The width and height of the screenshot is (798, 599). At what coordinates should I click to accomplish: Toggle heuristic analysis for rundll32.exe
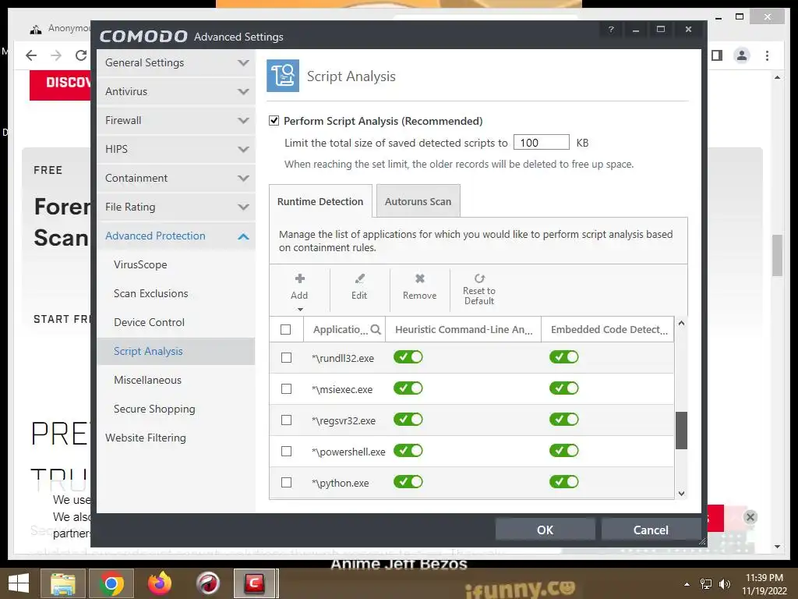pos(408,357)
